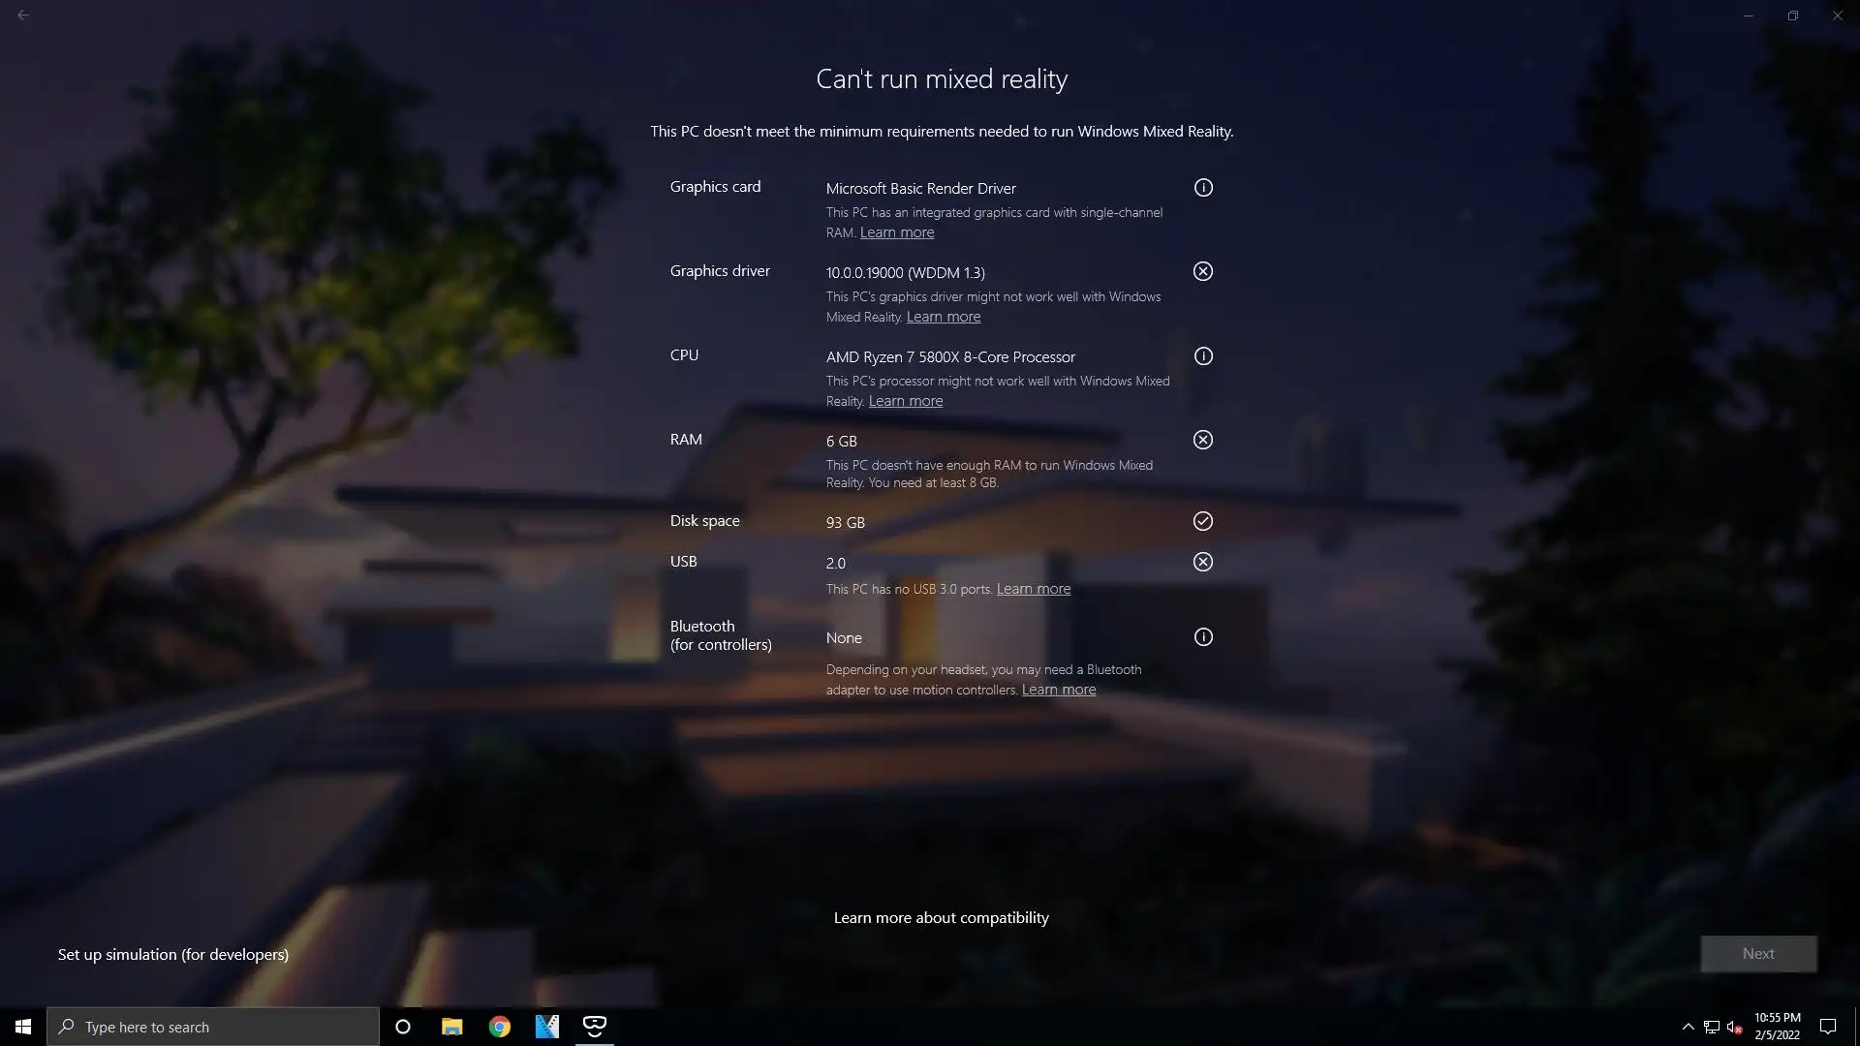
Task: Show hidden system tray icons
Action: click(1688, 1027)
